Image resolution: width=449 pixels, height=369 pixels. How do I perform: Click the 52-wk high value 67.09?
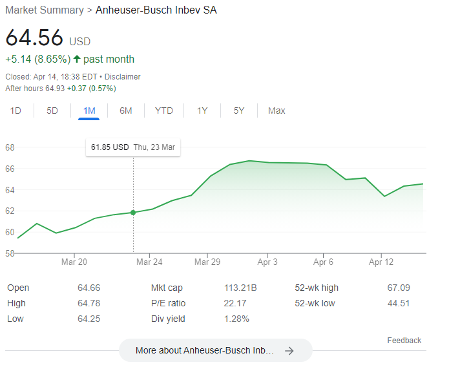[399, 288]
